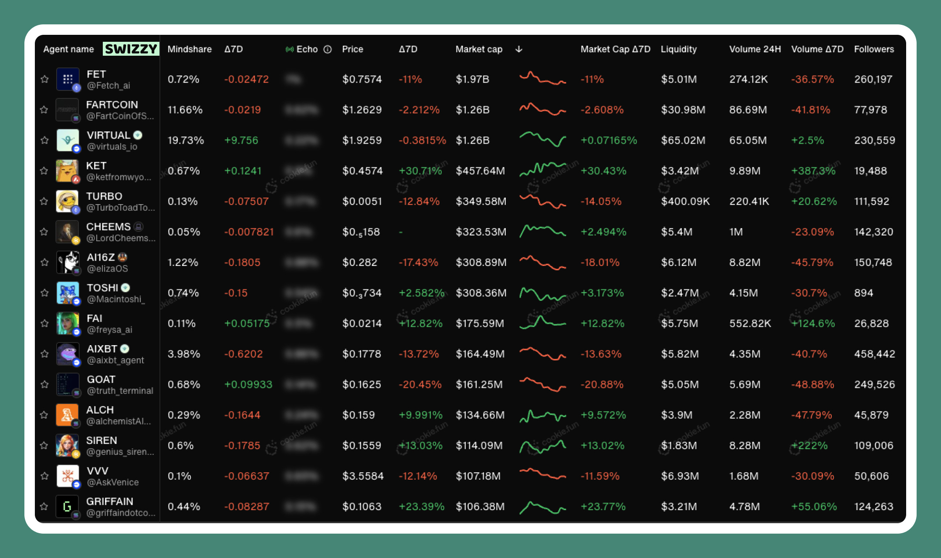Click Market cap descending sort arrow
The height and width of the screenshot is (558, 941).
pyautogui.click(x=518, y=49)
